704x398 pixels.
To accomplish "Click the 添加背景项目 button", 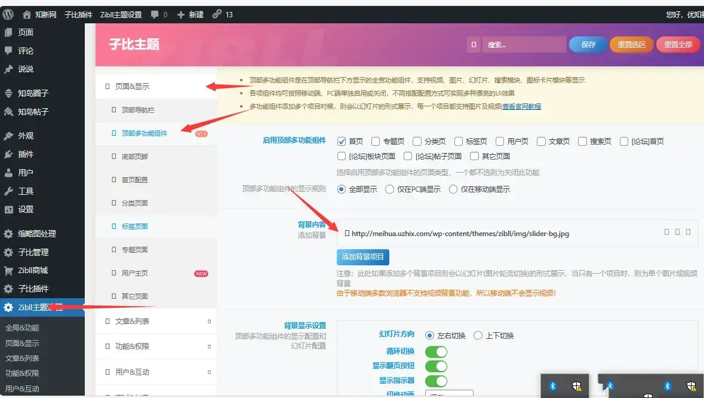I will (x=363, y=257).
